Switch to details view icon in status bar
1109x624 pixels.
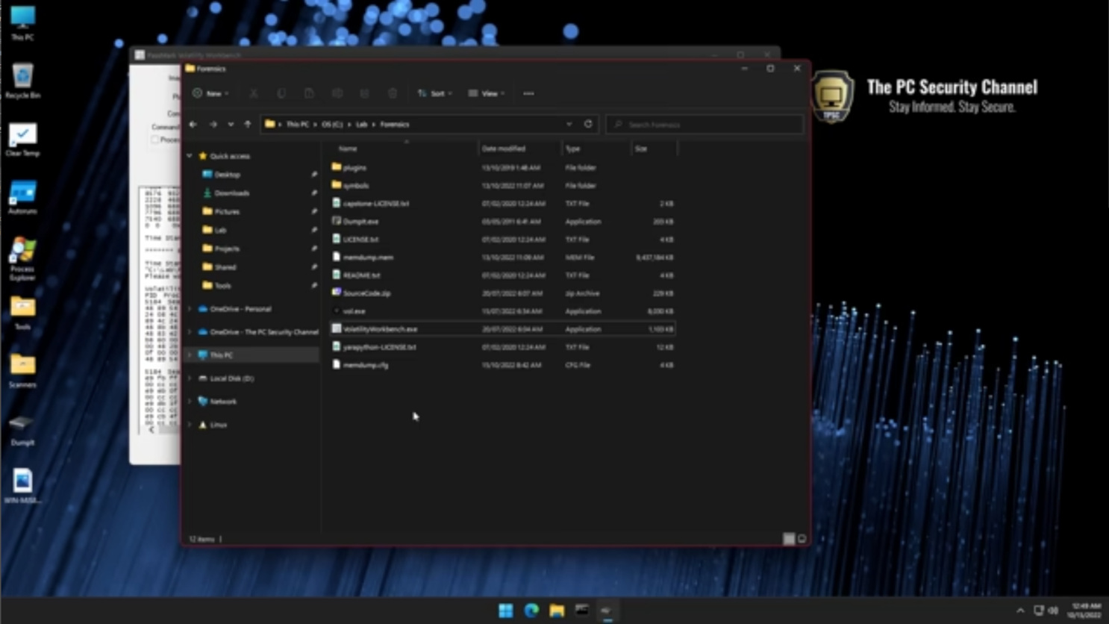(x=789, y=539)
